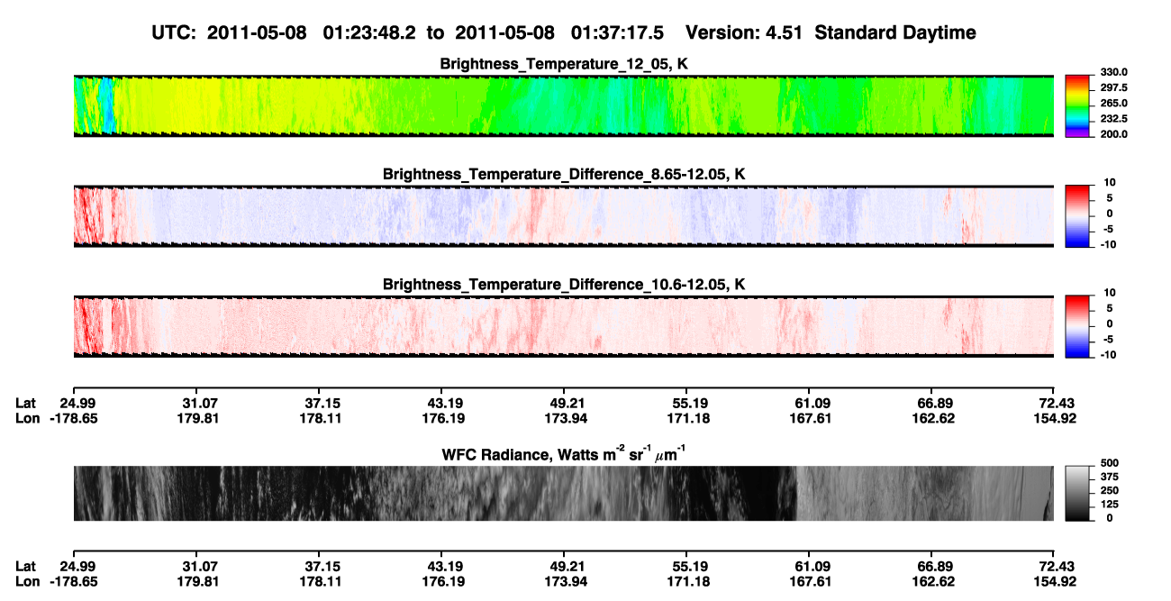Image resolution: width=1171 pixels, height=601 pixels.
Task: Click the 250 label on the WFC colorbar
Action: (1109, 492)
